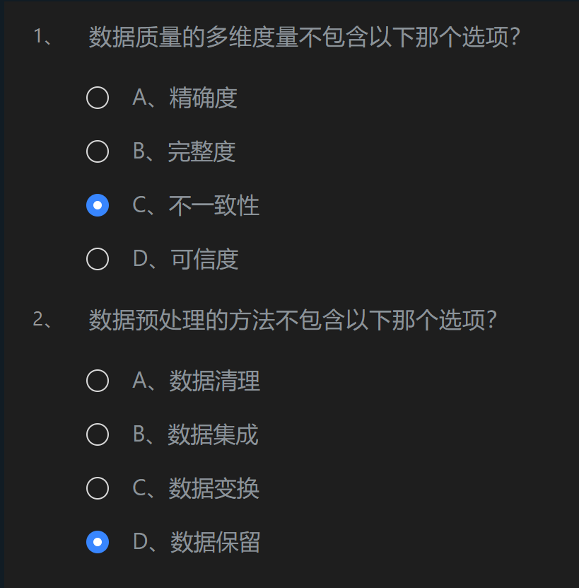Select radio button A 精确度 in question 1

(x=98, y=98)
